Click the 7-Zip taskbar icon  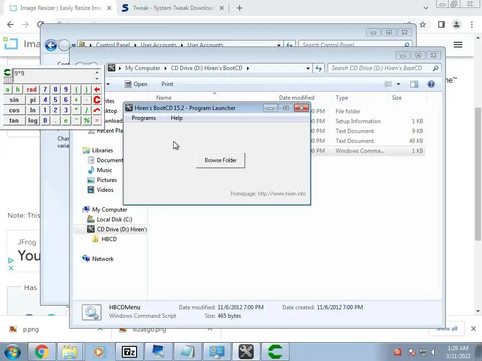point(129,352)
